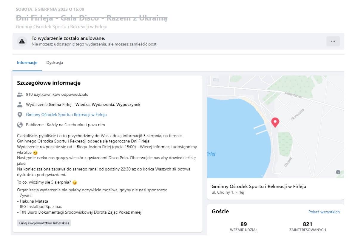Click the venue subtitle under event title

(x=62, y=27)
